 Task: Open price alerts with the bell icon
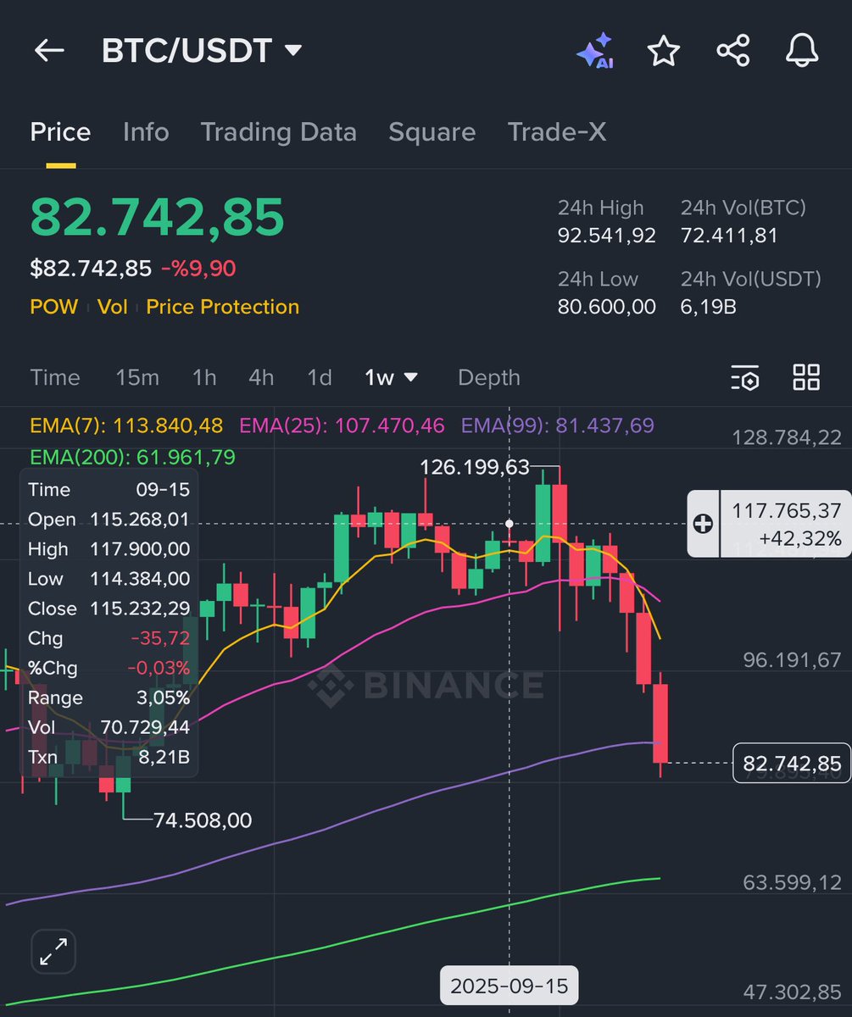click(x=802, y=51)
